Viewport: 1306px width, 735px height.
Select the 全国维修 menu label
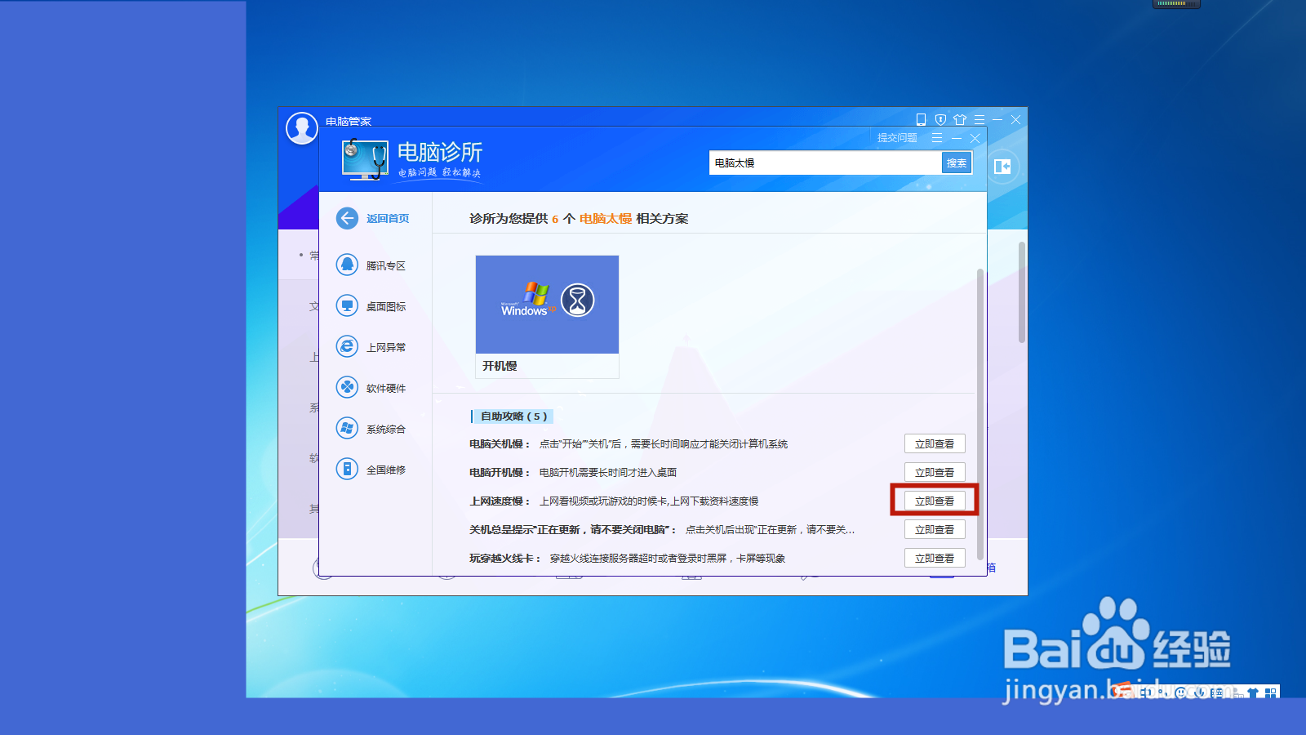[x=386, y=470]
